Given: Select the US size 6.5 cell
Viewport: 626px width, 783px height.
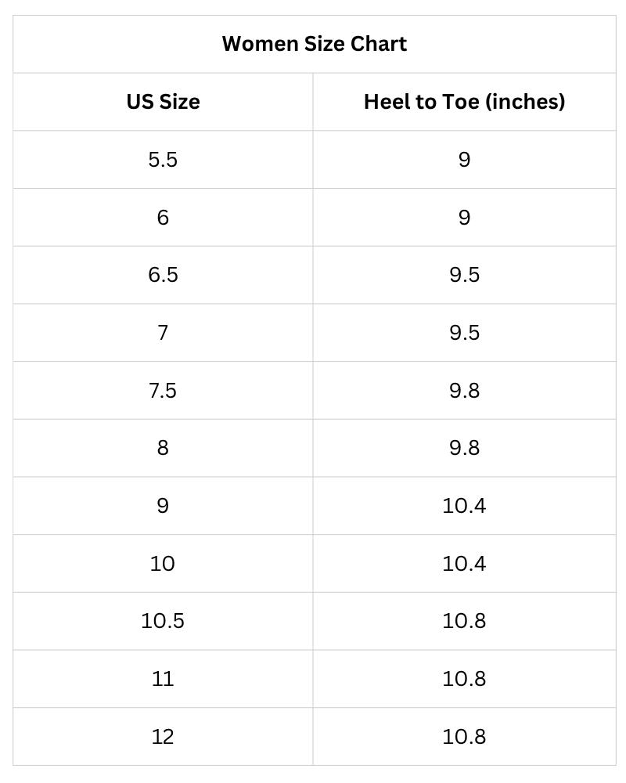Looking at the screenshot, I should [163, 275].
